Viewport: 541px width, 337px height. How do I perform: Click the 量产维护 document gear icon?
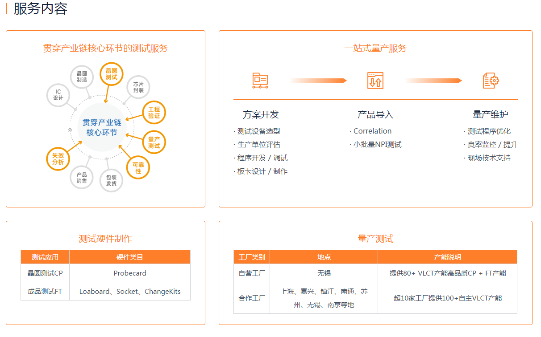(x=491, y=81)
